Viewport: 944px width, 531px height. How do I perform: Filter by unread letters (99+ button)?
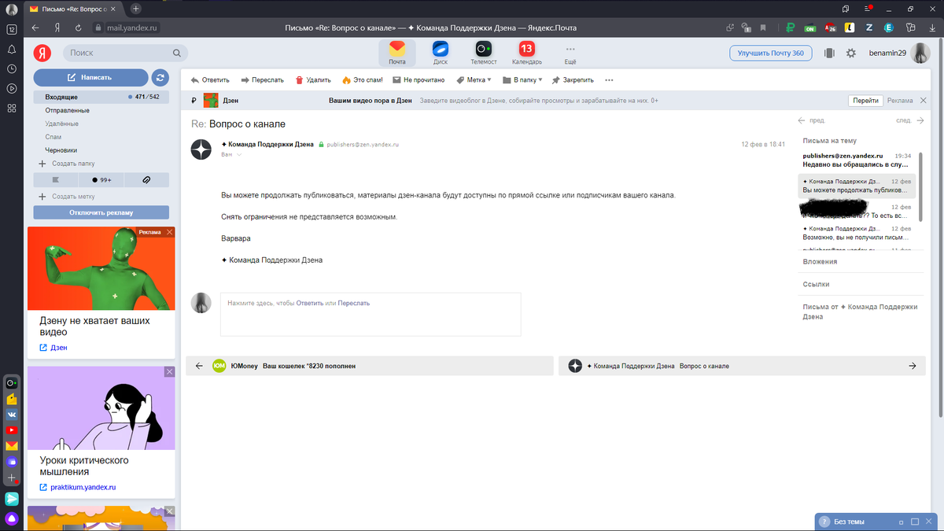[101, 180]
